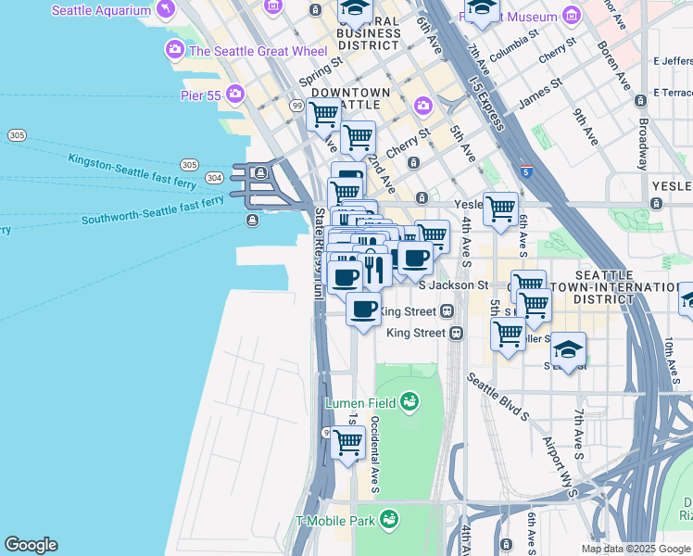Click 'Map data ©2025 Google' attribution
The width and height of the screenshot is (693, 556).
click(636, 549)
